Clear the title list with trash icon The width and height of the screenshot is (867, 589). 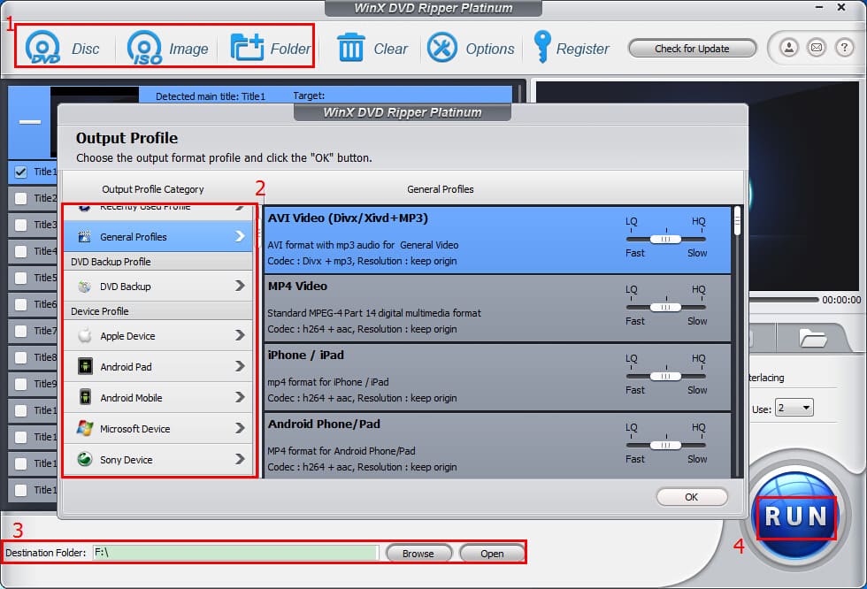pyautogui.click(x=350, y=48)
